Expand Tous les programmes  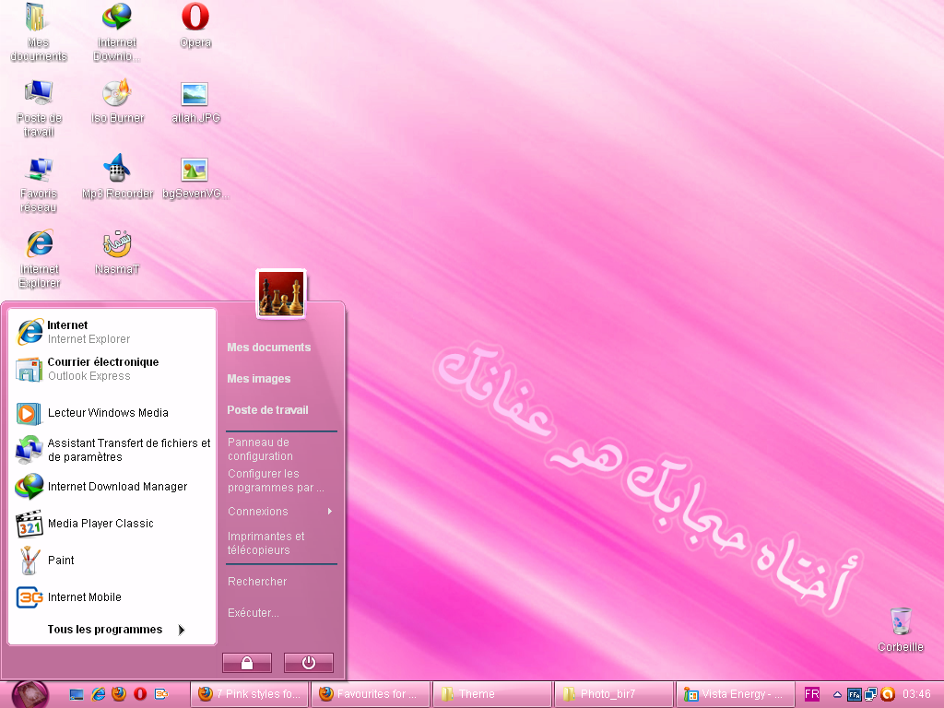pos(104,629)
